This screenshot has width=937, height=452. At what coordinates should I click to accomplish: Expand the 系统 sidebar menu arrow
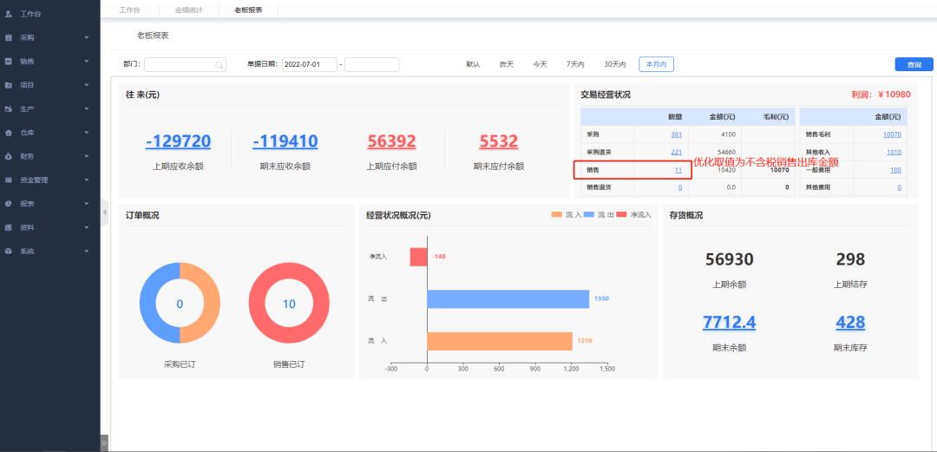(87, 252)
